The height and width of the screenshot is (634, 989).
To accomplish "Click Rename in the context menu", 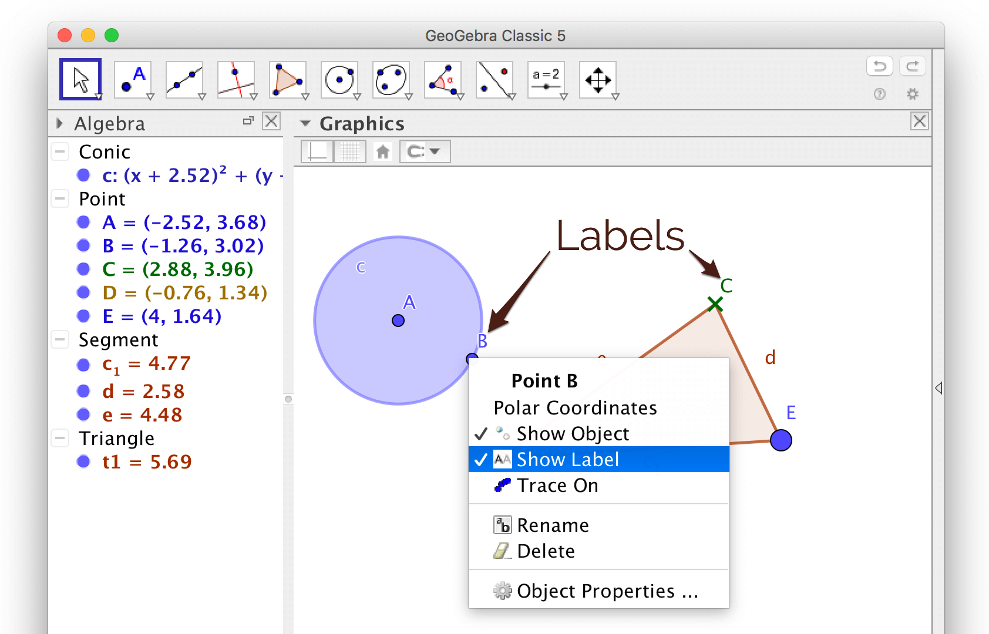I will click(552, 525).
